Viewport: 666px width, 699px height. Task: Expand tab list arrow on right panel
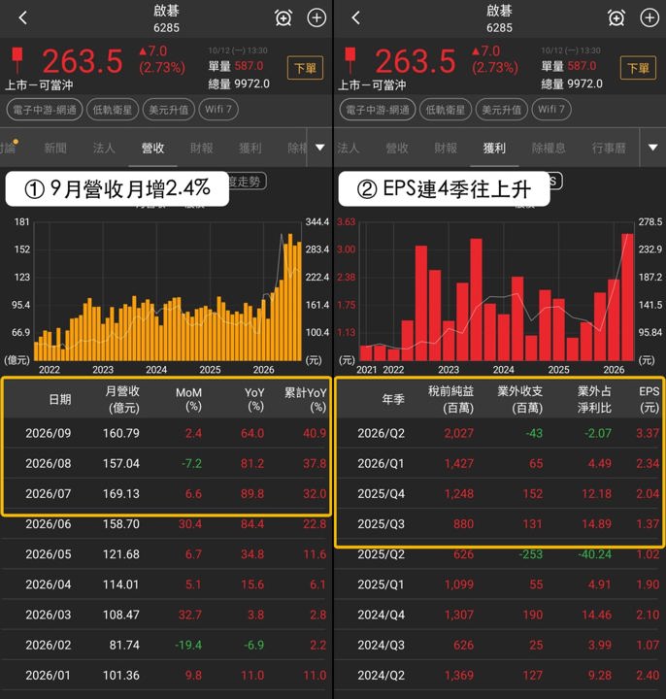tap(652, 148)
